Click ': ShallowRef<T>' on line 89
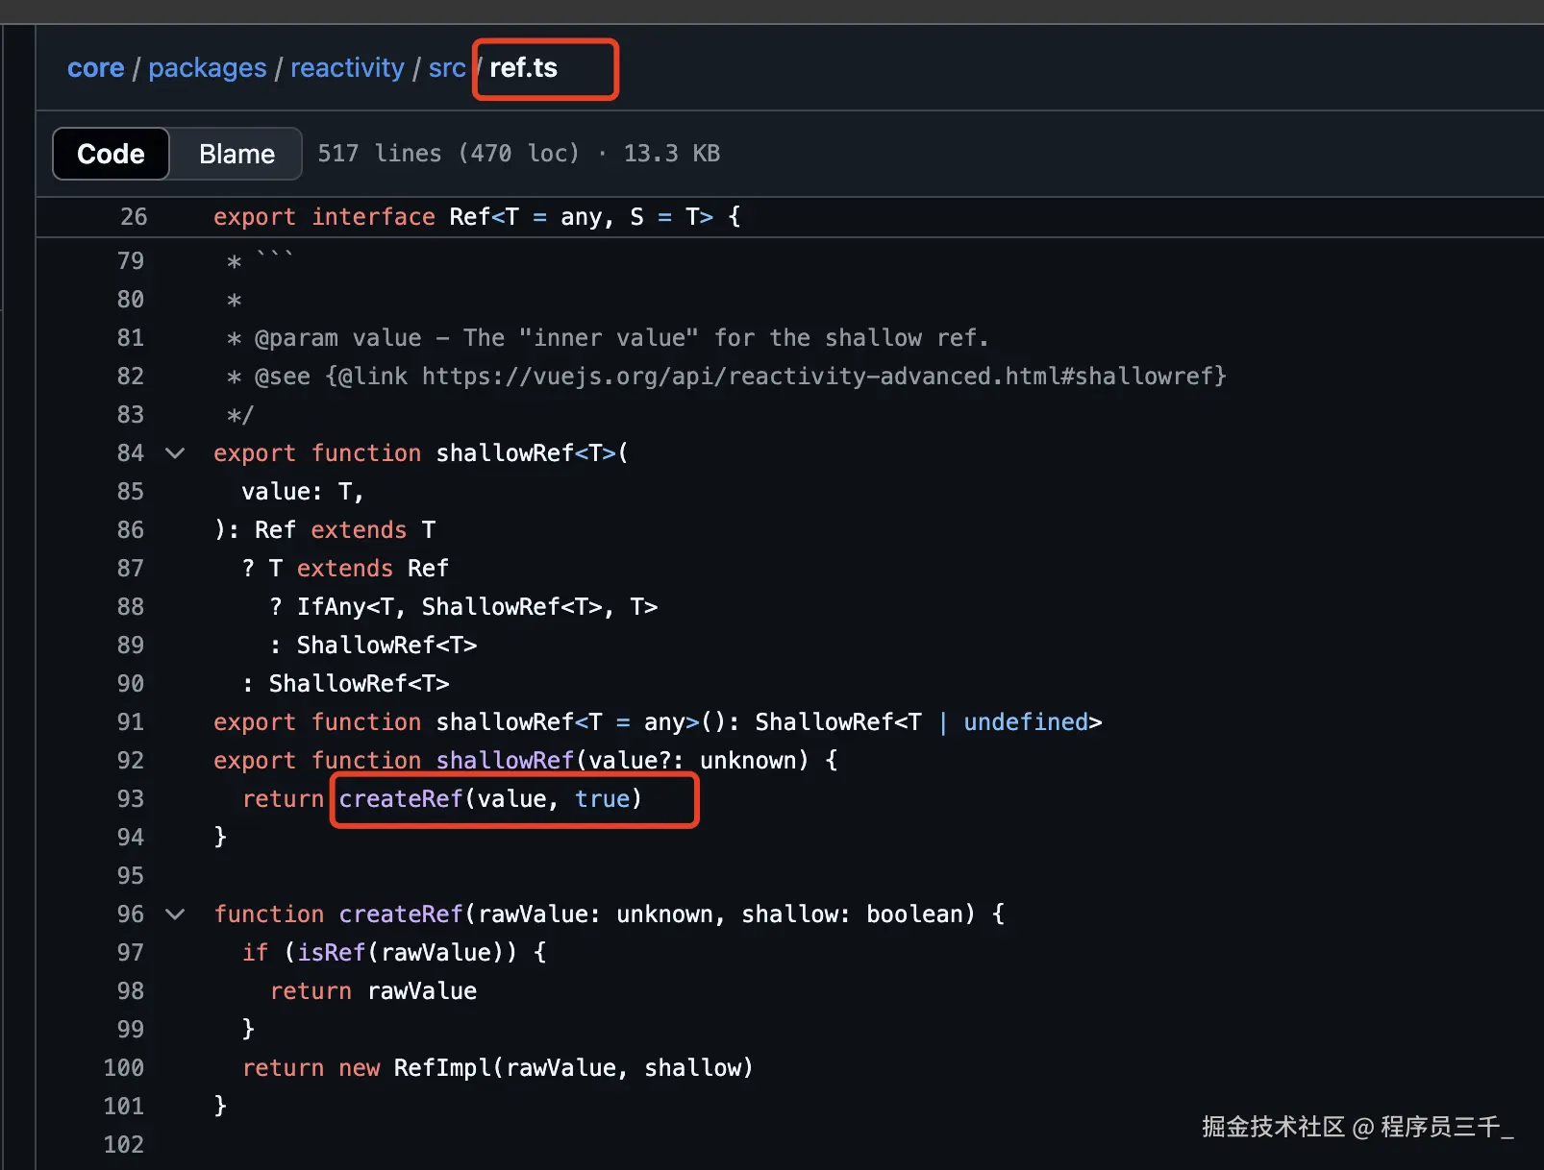 pos(373,646)
